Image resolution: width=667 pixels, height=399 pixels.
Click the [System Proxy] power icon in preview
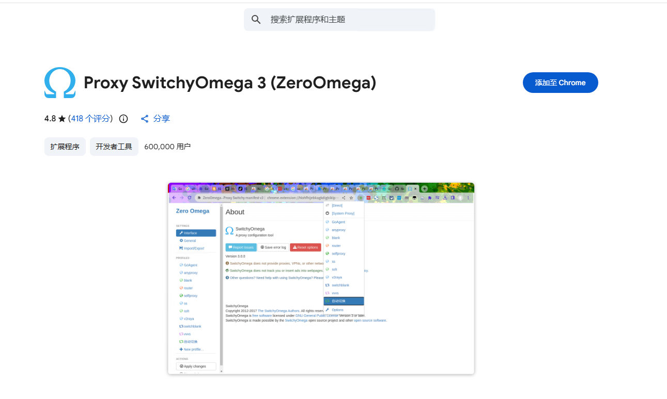click(327, 213)
